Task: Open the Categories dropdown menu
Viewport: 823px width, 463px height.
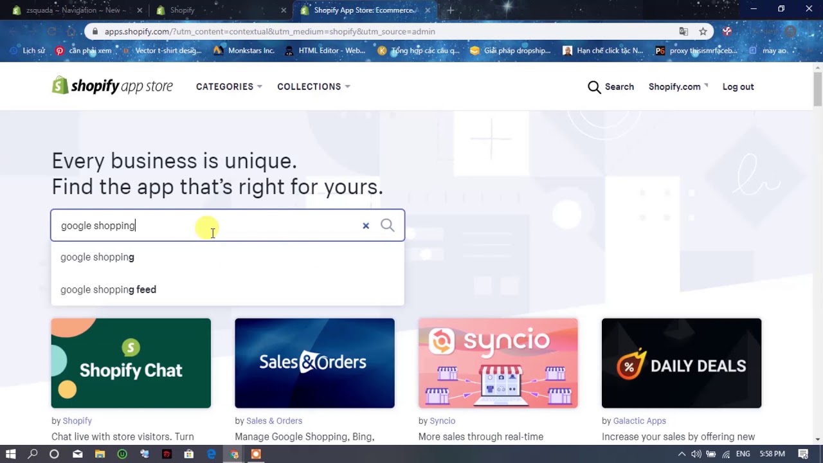Action: click(x=229, y=87)
